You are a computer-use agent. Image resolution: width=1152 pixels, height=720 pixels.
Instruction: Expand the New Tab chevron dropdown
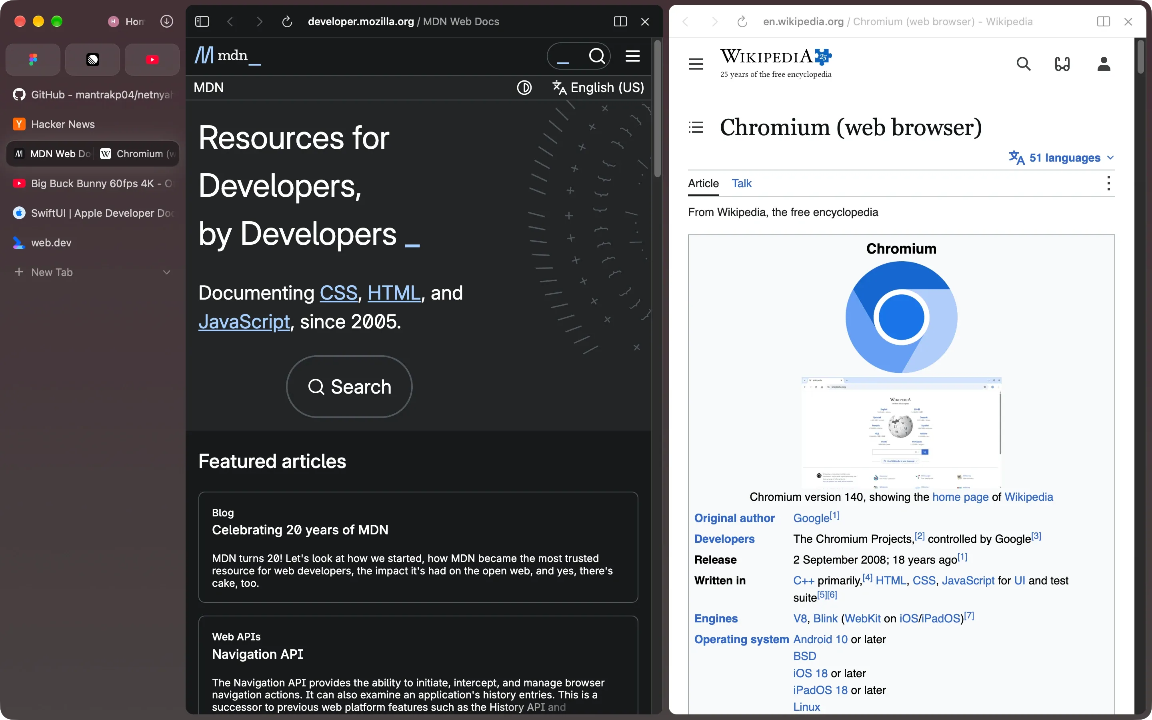pyautogui.click(x=167, y=272)
